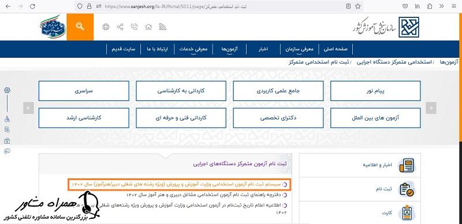The width and height of the screenshot is (462, 224).
Task: Click the browser Back arrow
Action: [8, 6]
